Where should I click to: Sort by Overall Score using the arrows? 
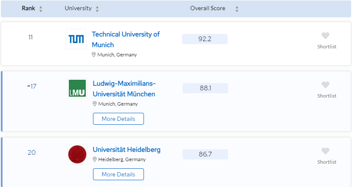tap(237, 9)
